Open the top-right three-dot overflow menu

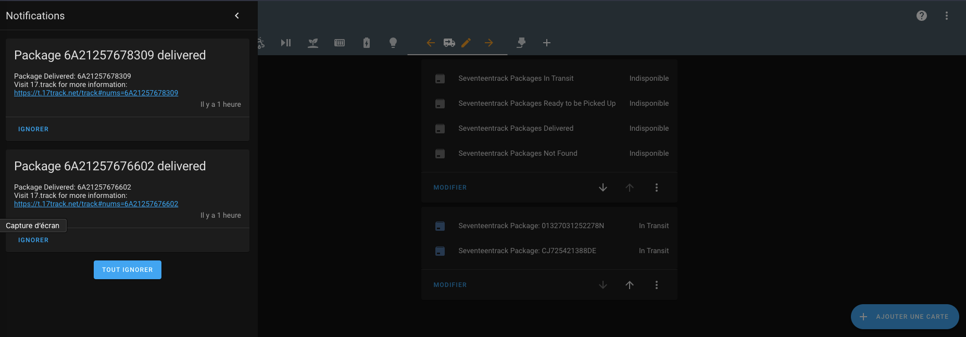(x=946, y=16)
